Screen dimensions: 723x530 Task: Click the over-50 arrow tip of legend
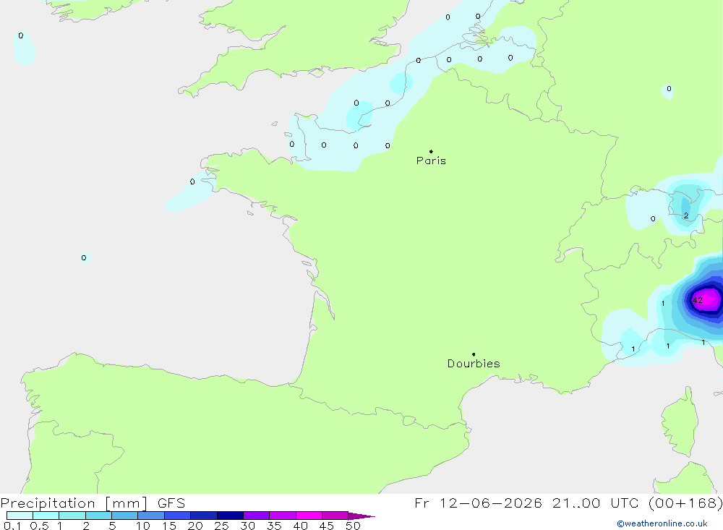(361, 516)
